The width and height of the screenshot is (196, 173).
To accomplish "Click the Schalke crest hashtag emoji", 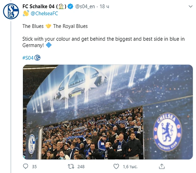I will click(x=37, y=57).
